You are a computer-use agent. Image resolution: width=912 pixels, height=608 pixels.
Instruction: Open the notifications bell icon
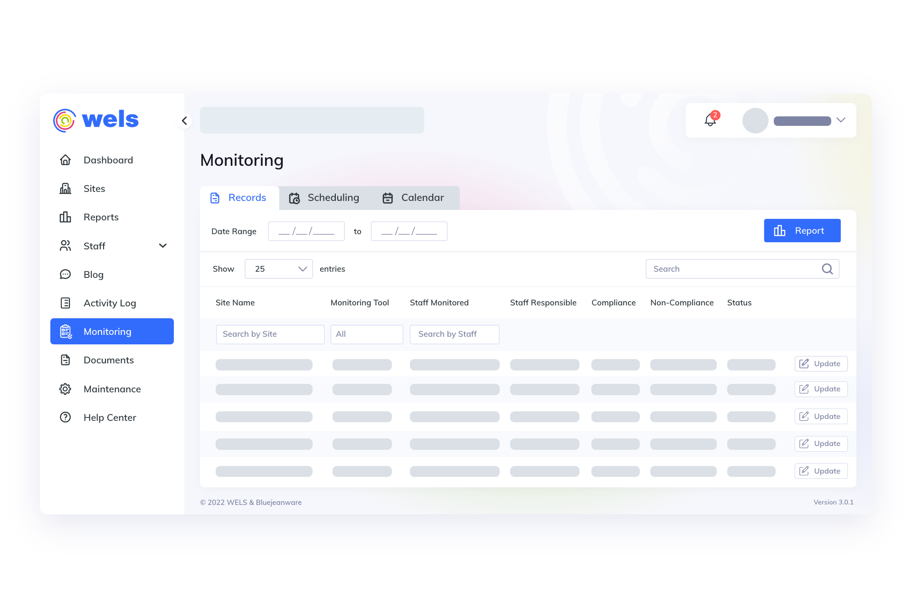tap(710, 120)
